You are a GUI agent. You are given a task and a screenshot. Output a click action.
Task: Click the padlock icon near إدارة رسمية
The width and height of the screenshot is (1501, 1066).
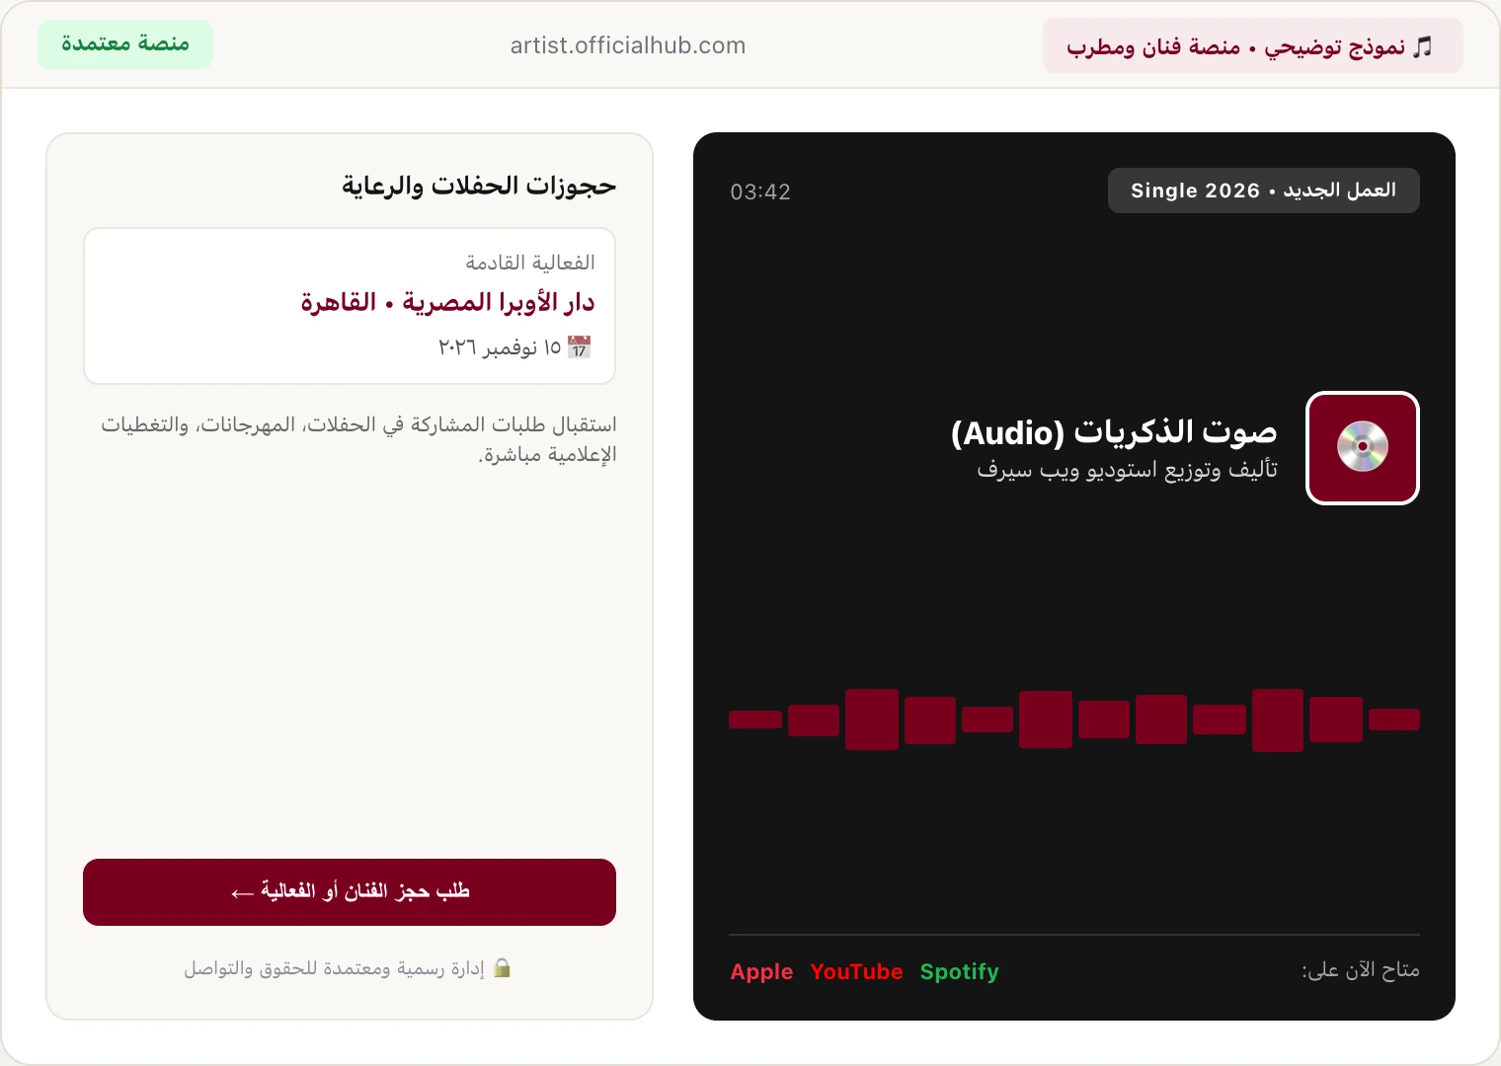pyautogui.click(x=502, y=967)
